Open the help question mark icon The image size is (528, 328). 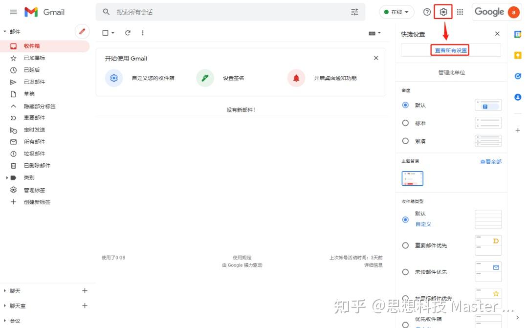(x=427, y=12)
